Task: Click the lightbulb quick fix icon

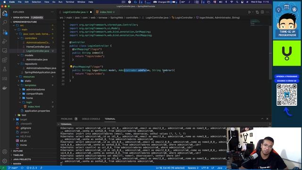Action: pyautogui.click(x=71, y=67)
